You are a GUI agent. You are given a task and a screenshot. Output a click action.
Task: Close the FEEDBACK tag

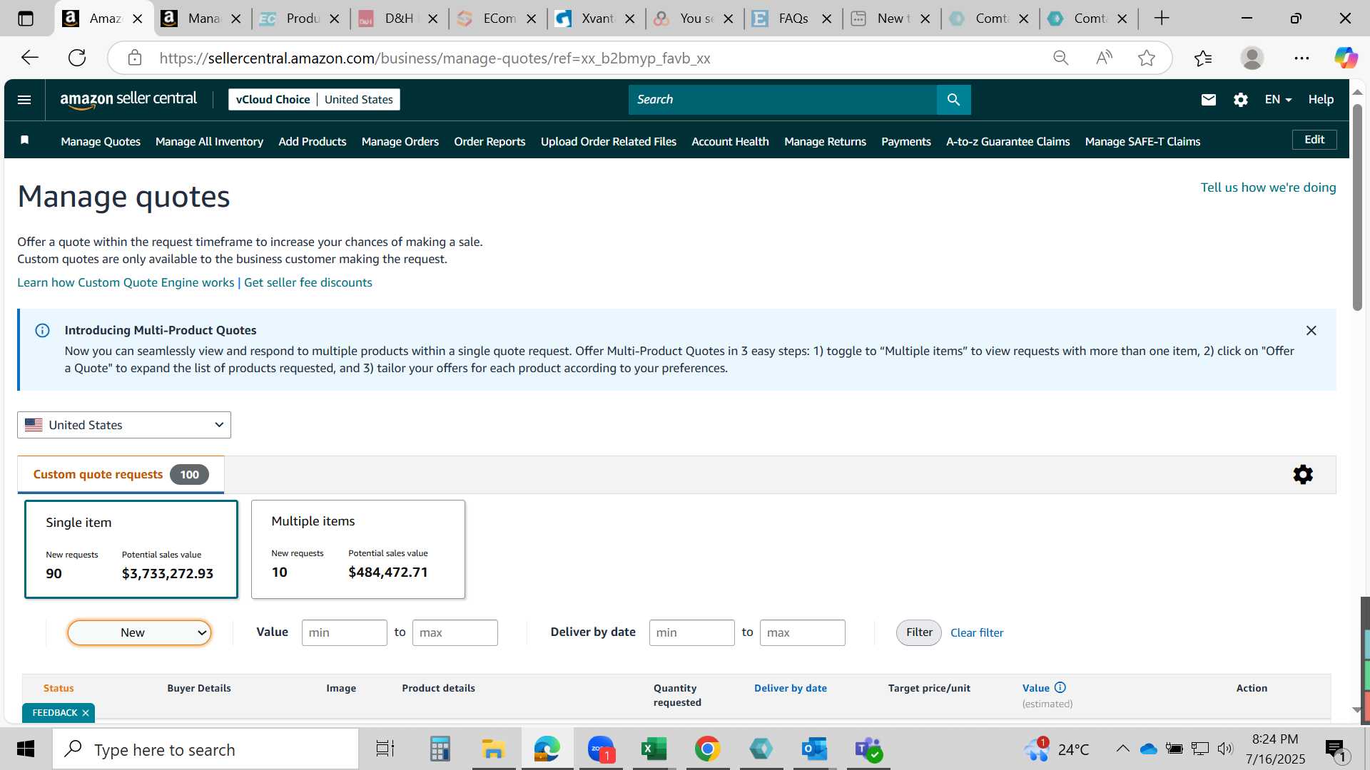point(85,713)
